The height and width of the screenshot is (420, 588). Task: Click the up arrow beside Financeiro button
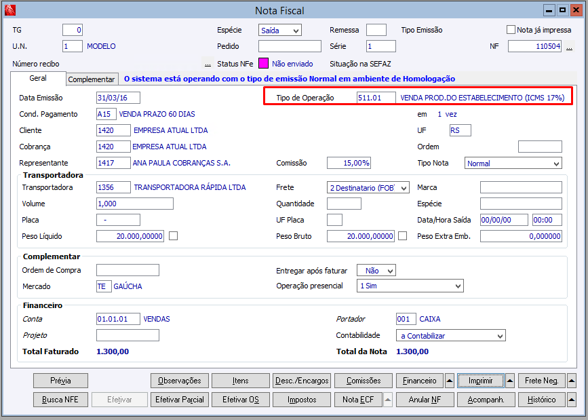450,381
